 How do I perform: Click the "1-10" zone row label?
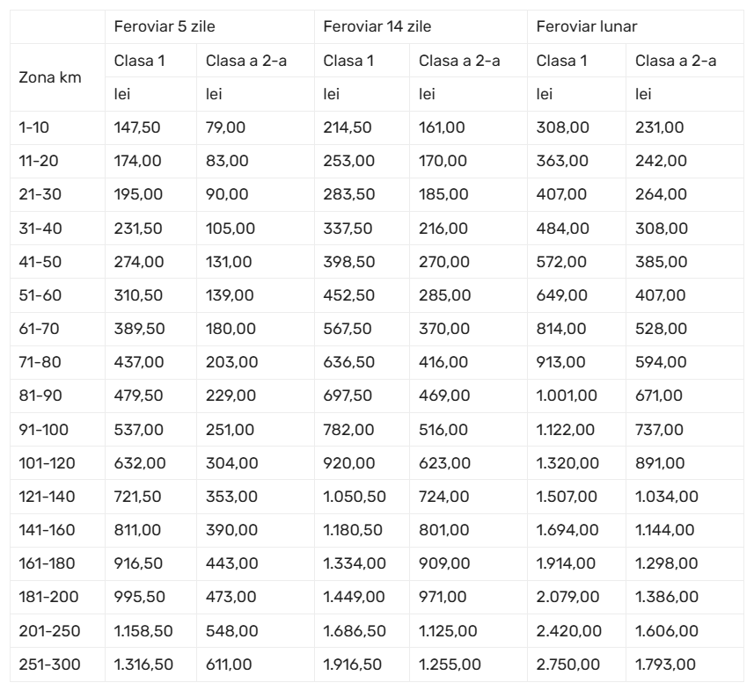34,127
